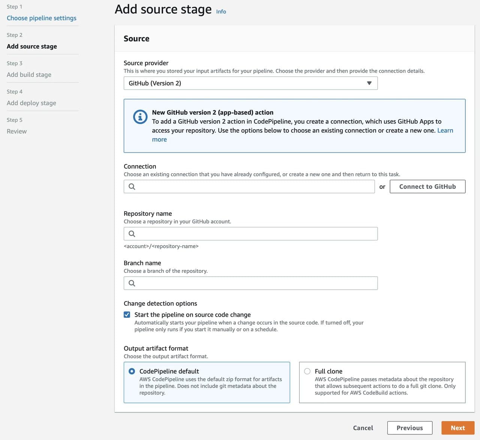Follow the Learn more link in the notice

445,130
